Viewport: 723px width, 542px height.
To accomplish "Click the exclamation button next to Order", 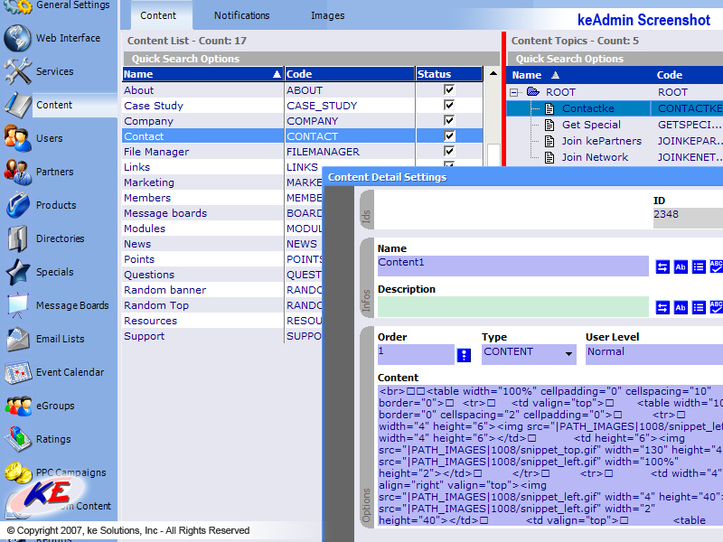I will coord(464,355).
